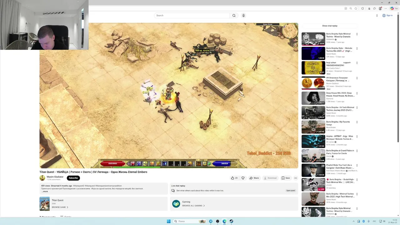Open the 1:28:46 Melodic Techno Mix thumbnail
The image size is (400, 225).
click(x=313, y=53)
